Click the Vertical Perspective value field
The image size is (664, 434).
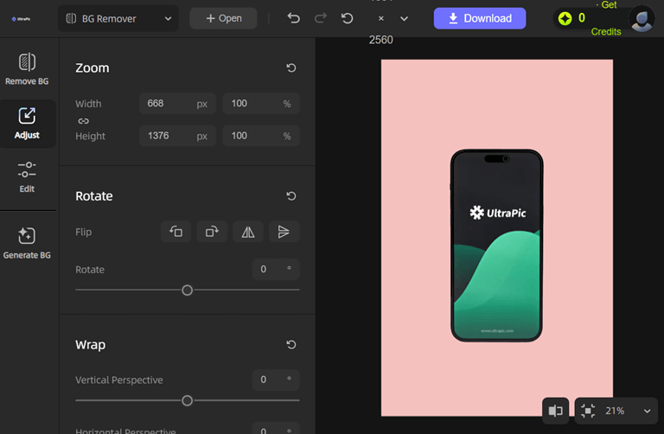276,380
